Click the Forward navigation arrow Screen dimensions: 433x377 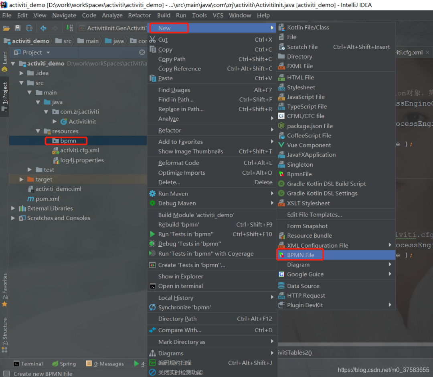[x=55, y=28]
